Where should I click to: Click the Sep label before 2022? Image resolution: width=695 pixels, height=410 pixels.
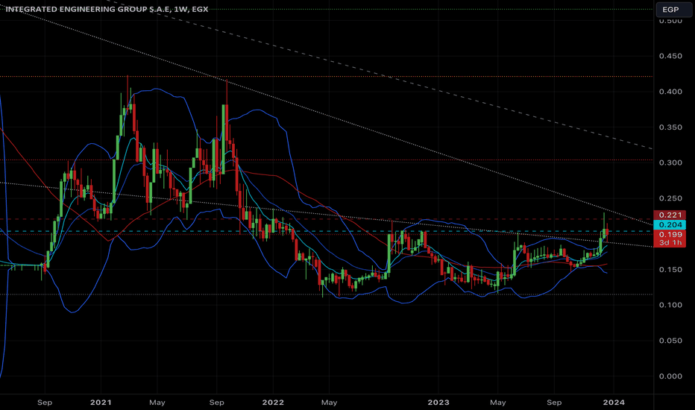pyautogui.click(x=216, y=403)
